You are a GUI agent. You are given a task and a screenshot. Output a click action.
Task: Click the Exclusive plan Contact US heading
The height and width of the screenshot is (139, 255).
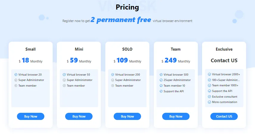(224, 60)
